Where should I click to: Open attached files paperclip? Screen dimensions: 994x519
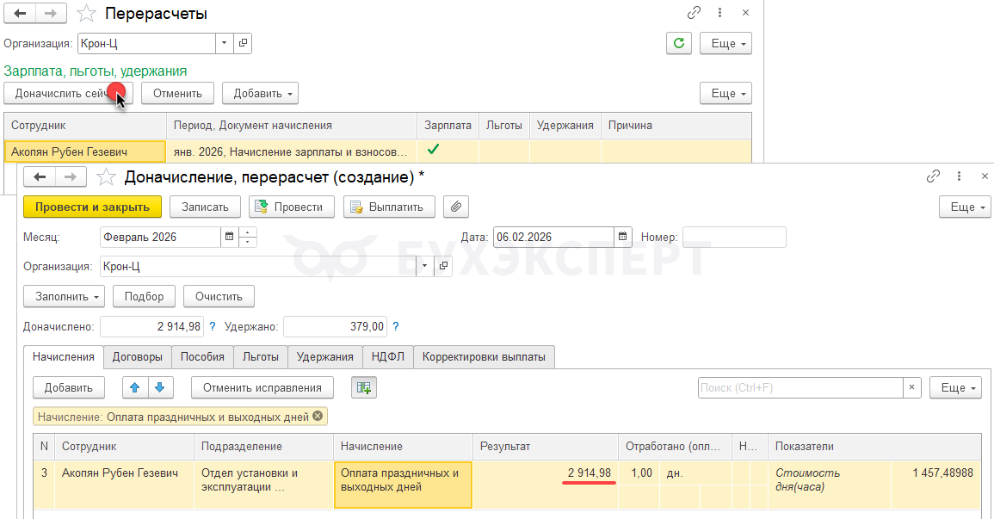[456, 207]
